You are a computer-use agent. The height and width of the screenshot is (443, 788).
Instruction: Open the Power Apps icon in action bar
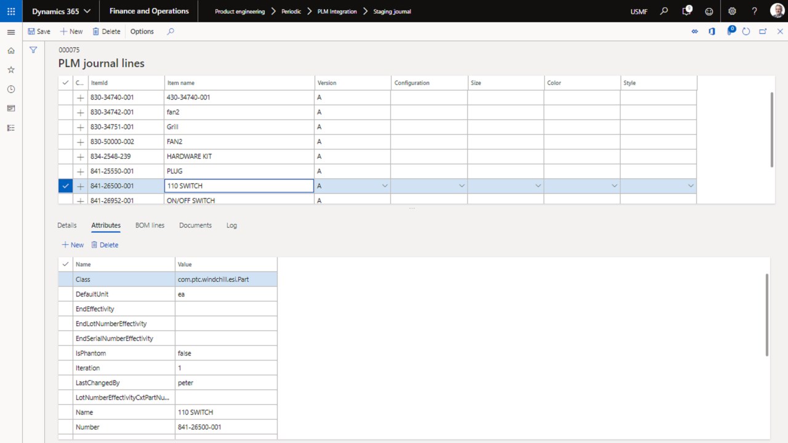[695, 31]
